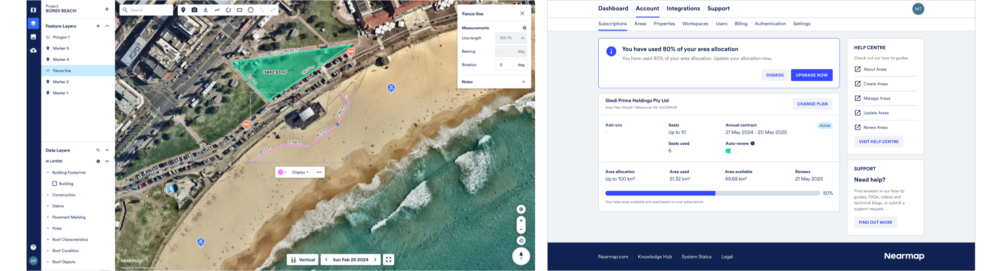Click the fullscreen map icon
The image size is (1002, 271).
[388, 259]
